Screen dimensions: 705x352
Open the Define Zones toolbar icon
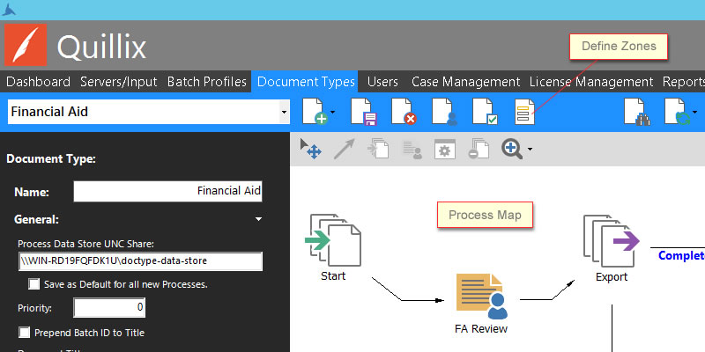coord(524,112)
